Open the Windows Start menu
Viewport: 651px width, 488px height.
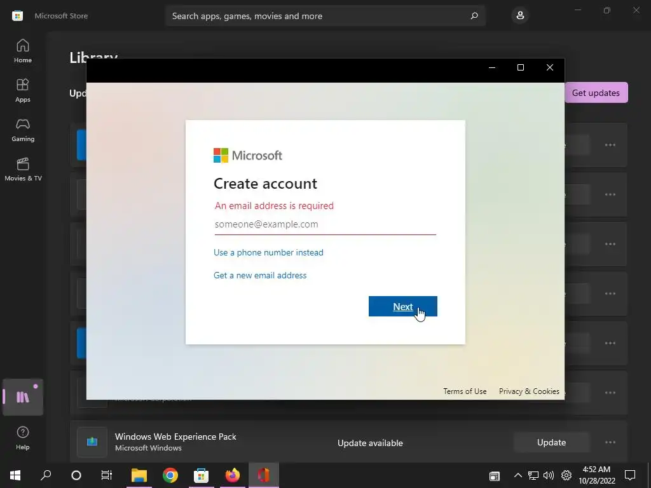click(x=15, y=475)
